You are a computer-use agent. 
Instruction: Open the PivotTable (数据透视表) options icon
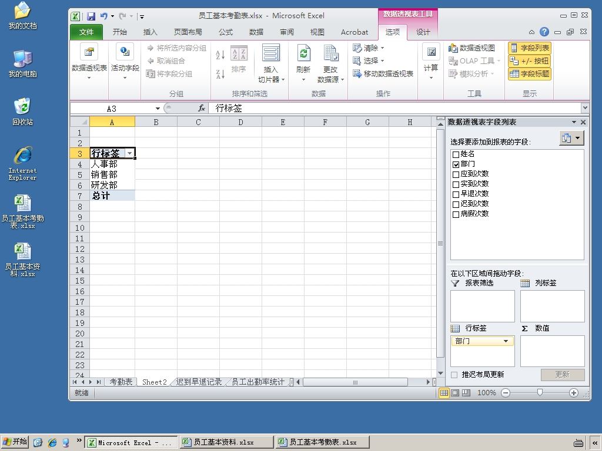pos(89,52)
